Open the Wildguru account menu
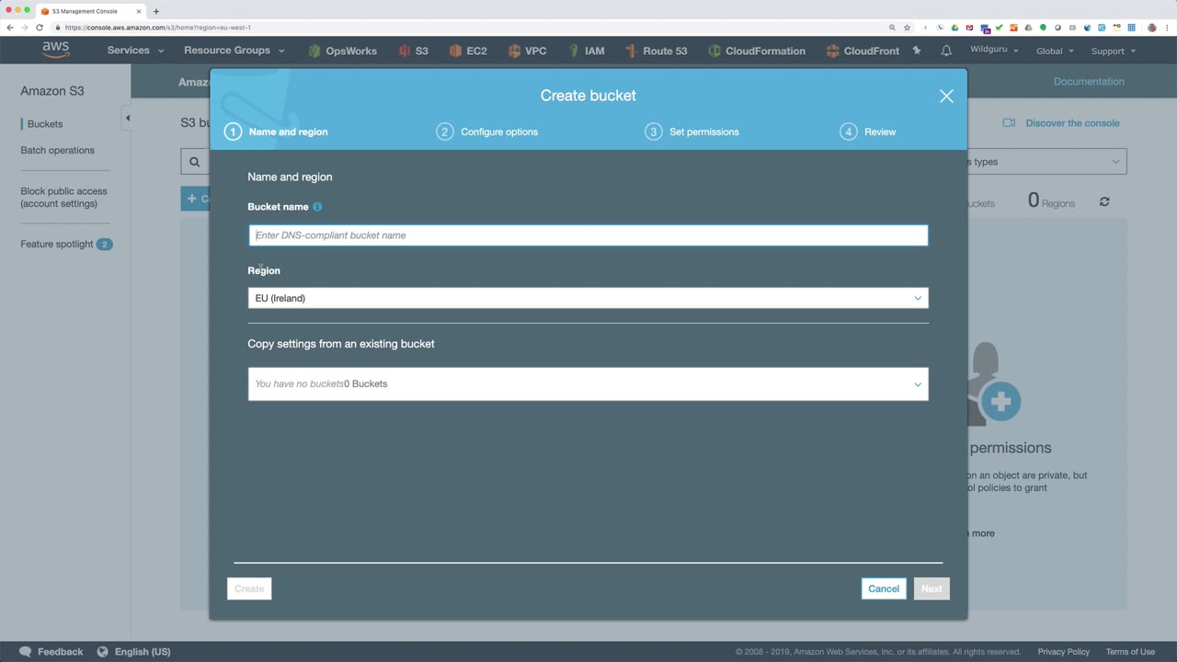The width and height of the screenshot is (1177, 662). coord(994,50)
